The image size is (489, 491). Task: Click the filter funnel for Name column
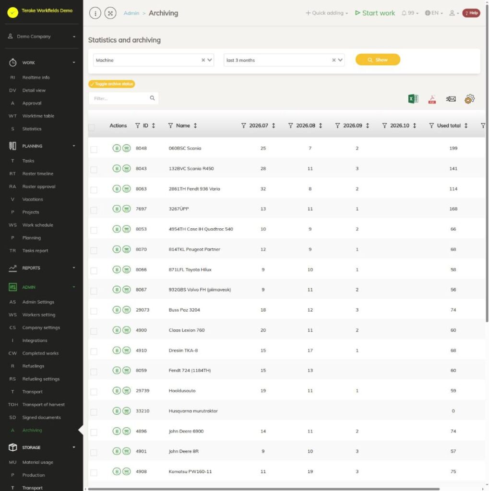[x=170, y=126]
